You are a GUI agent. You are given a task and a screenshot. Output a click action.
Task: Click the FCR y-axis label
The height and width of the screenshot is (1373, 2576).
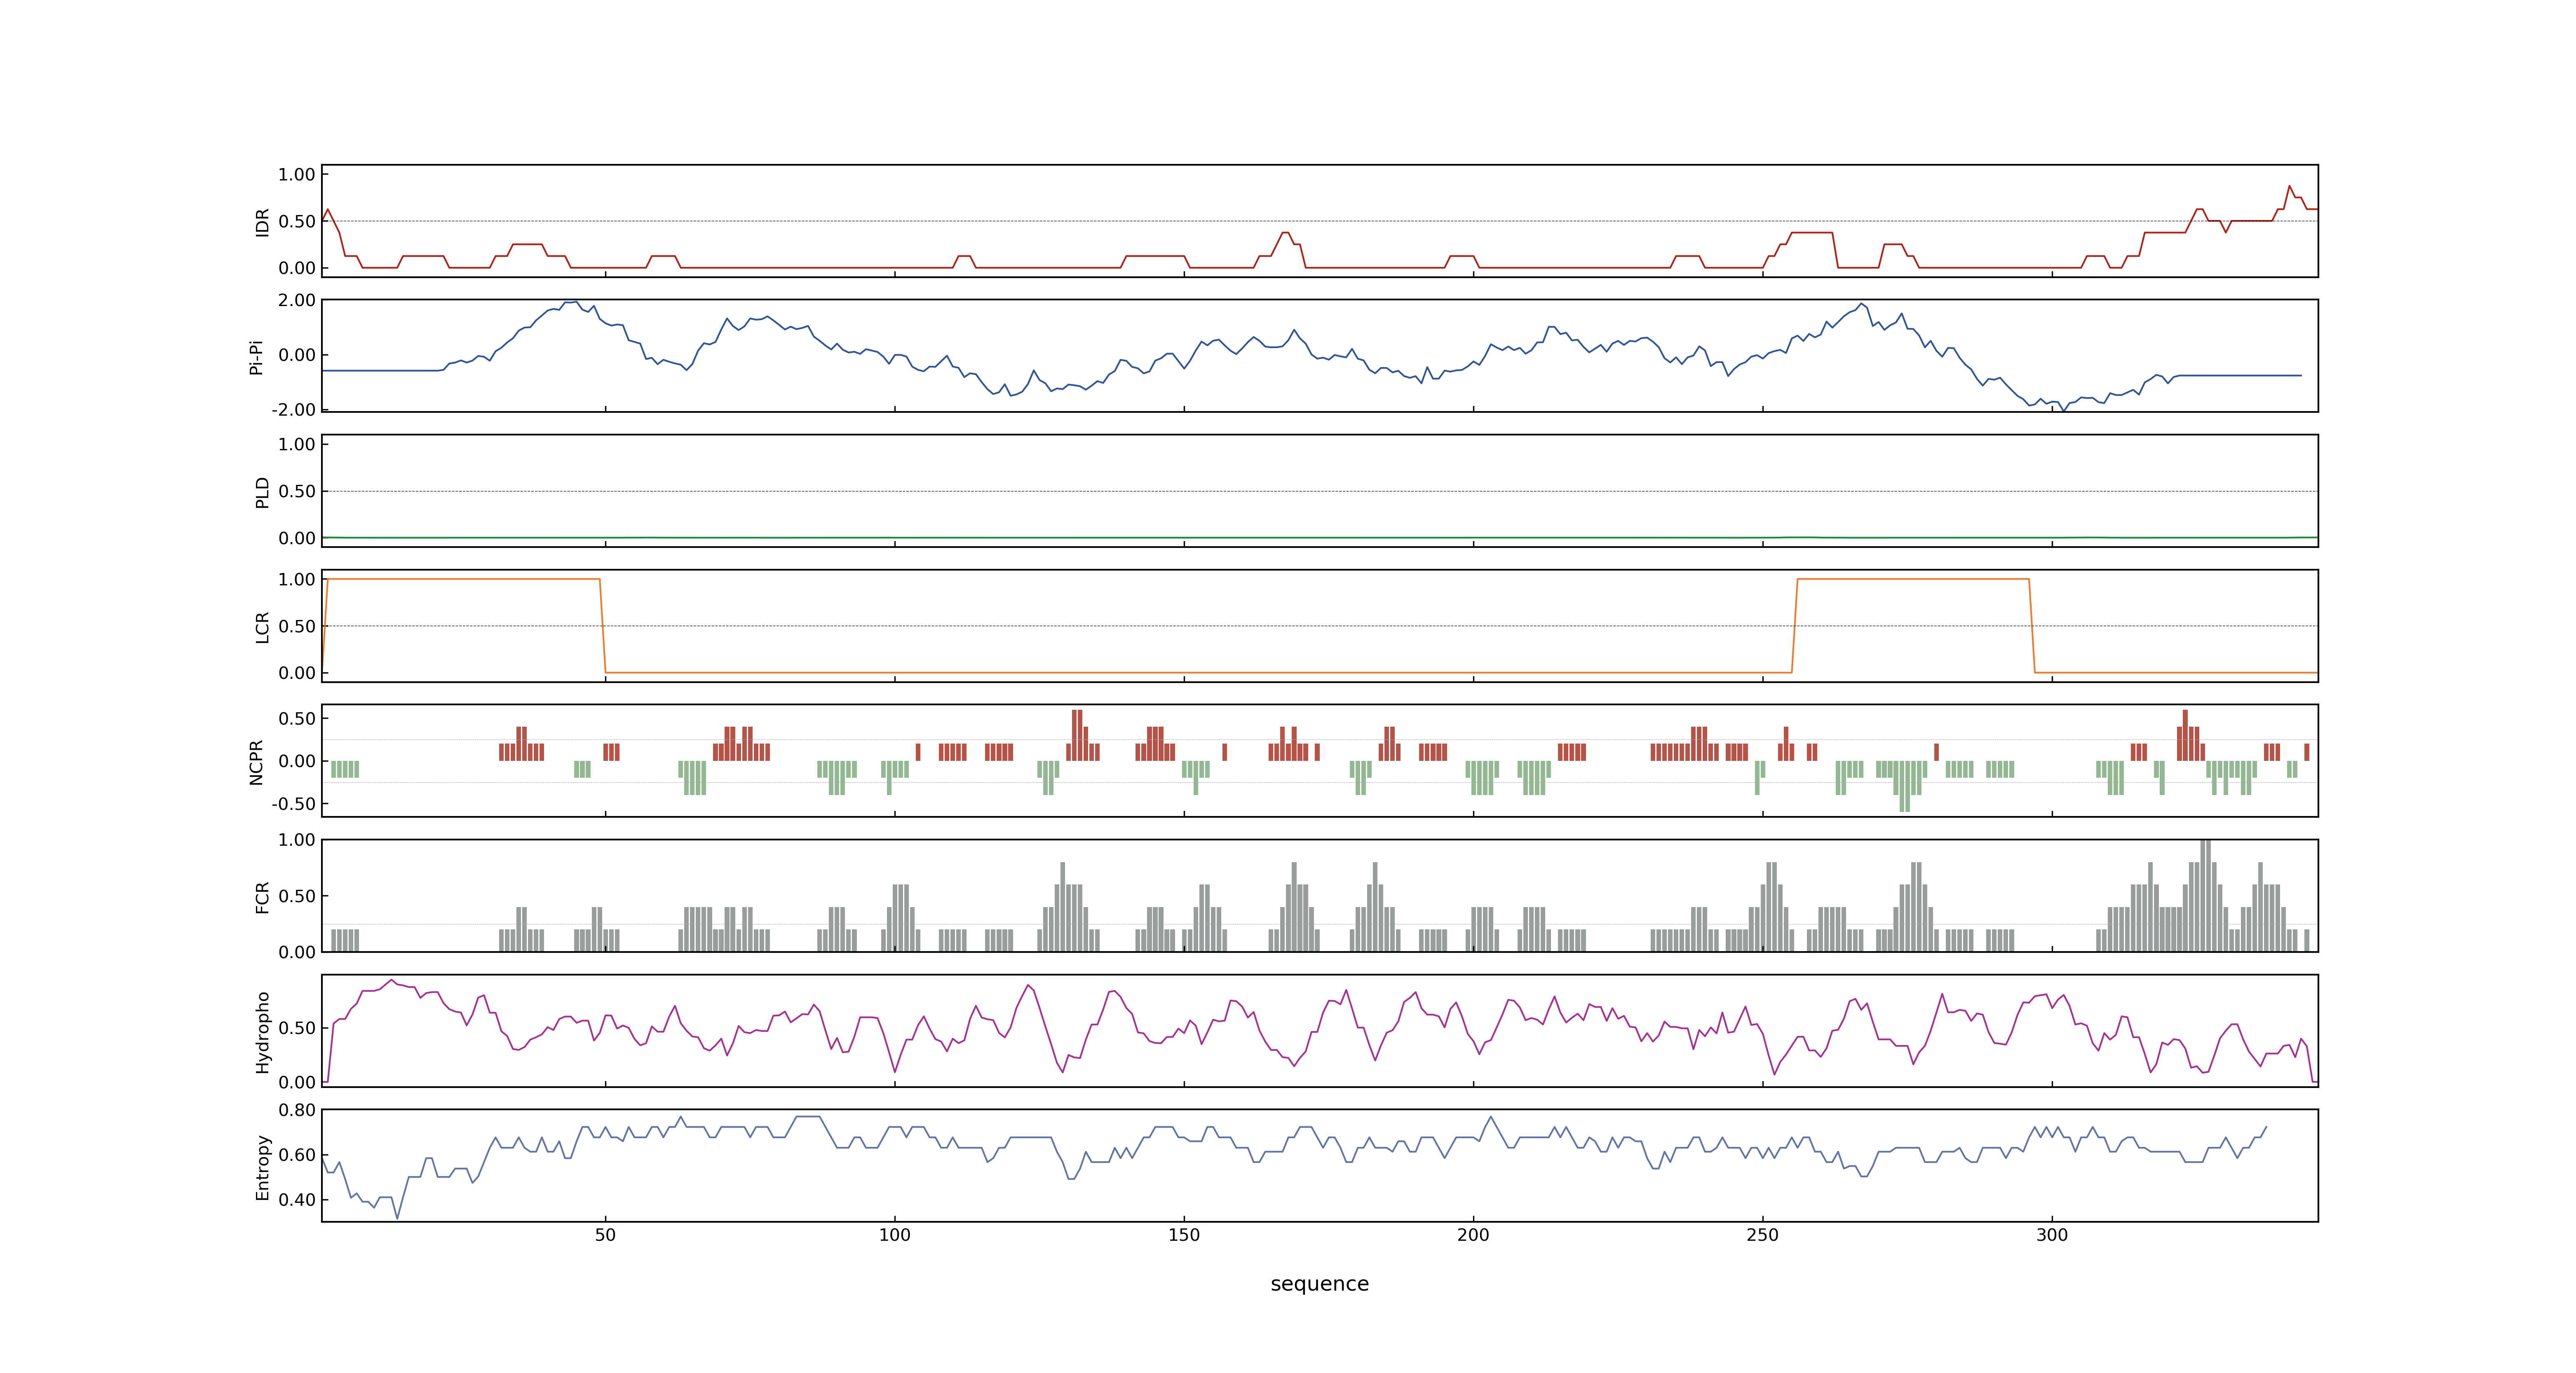tap(262, 896)
